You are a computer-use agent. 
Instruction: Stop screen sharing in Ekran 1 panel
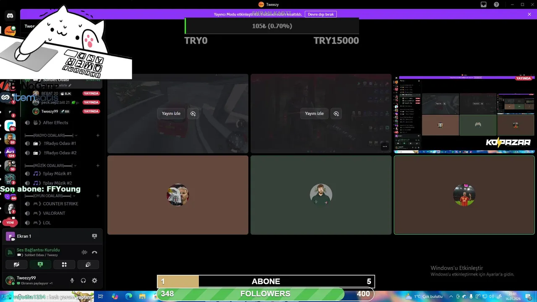[x=94, y=236]
